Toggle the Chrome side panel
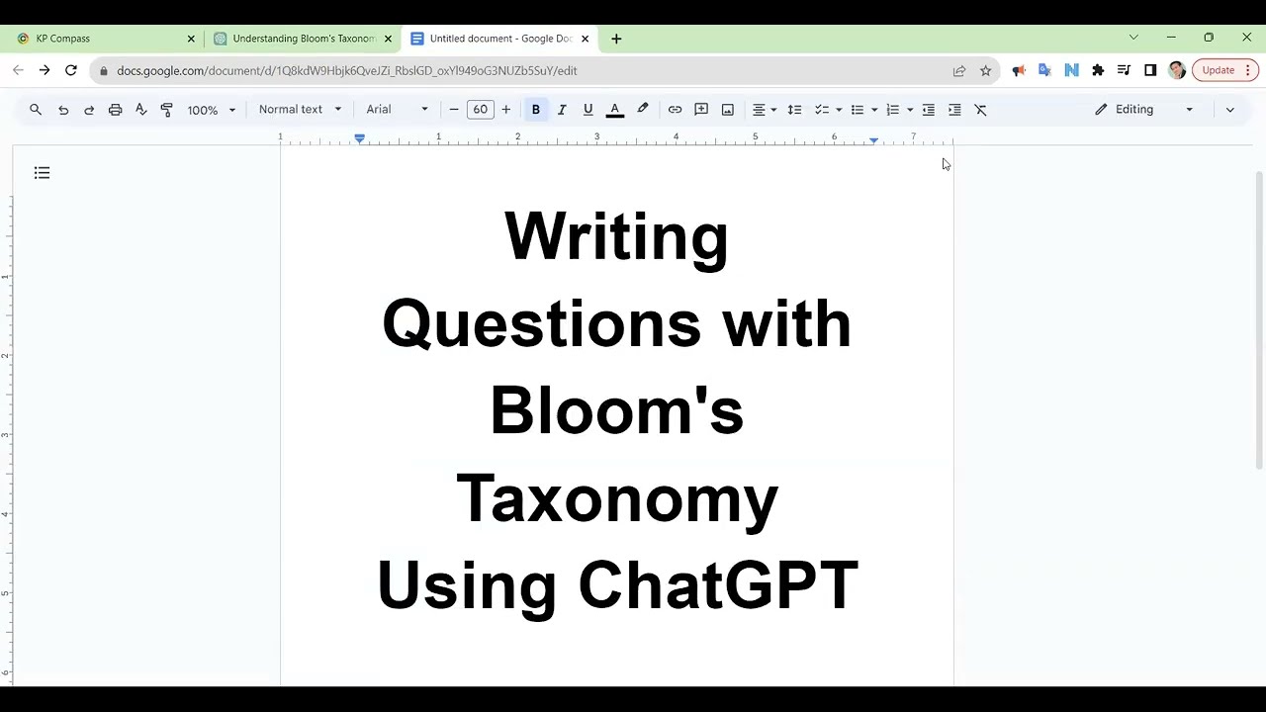1266x712 pixels. click(1150, 70)
